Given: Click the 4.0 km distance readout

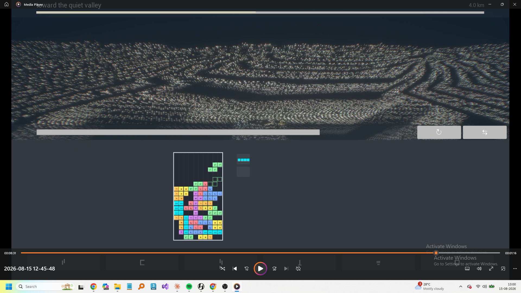Looking at the screenshot, I should pos(476,5).
